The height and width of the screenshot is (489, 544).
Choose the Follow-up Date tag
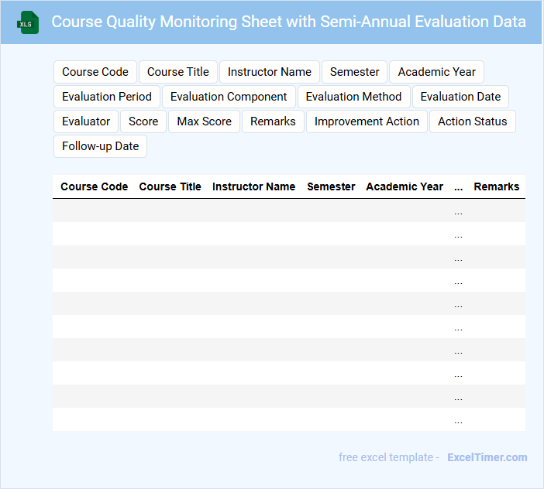click(x=101, y=146)
